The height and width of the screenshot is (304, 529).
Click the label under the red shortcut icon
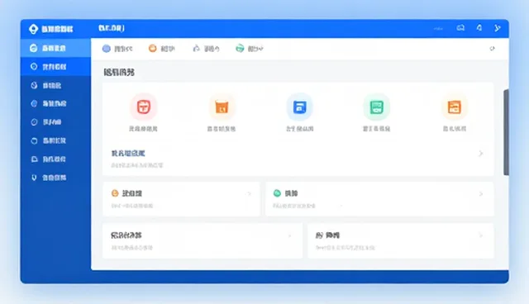tap(143, 128)
